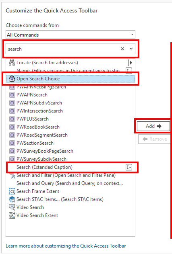Select PWRoadBookSearch in the list
This screenshot has width=172, height=254.
[70, 127]
